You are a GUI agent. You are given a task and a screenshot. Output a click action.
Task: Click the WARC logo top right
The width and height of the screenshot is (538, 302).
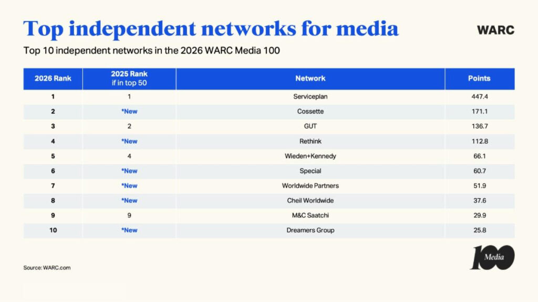point(495,30)
